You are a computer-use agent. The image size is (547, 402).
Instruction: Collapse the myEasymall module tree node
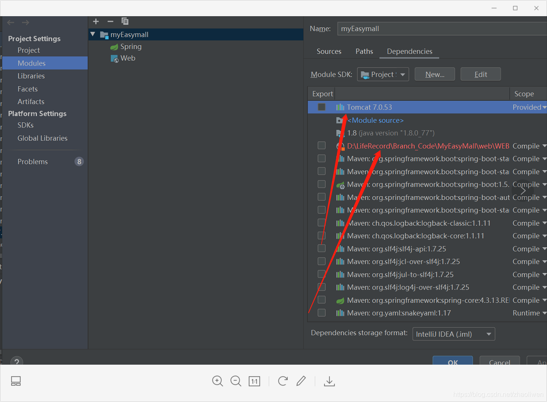coord(93,34)
